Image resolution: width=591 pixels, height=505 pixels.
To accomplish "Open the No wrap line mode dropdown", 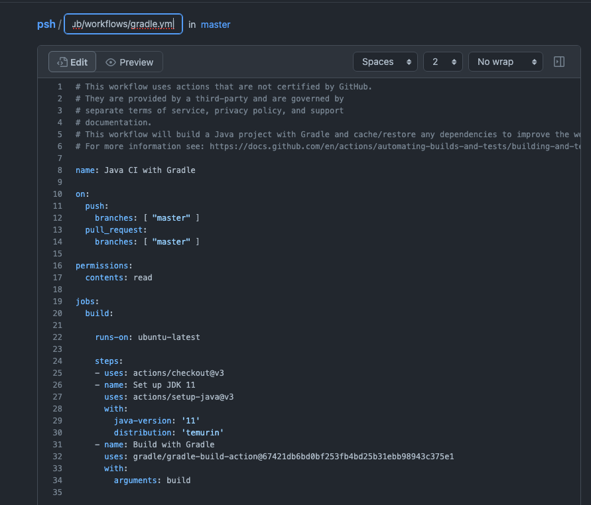I will tap(505, 62).
